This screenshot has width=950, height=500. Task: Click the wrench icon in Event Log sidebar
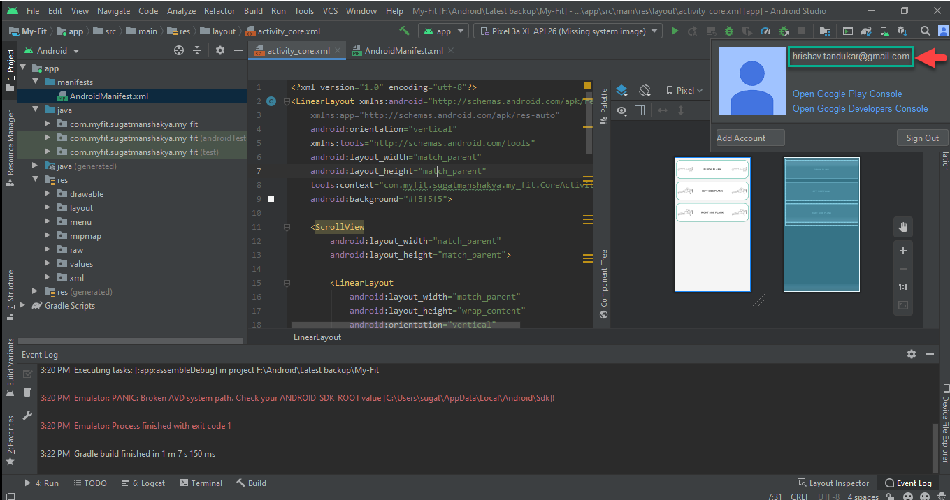pyautogui.click(x=27, y=416)
